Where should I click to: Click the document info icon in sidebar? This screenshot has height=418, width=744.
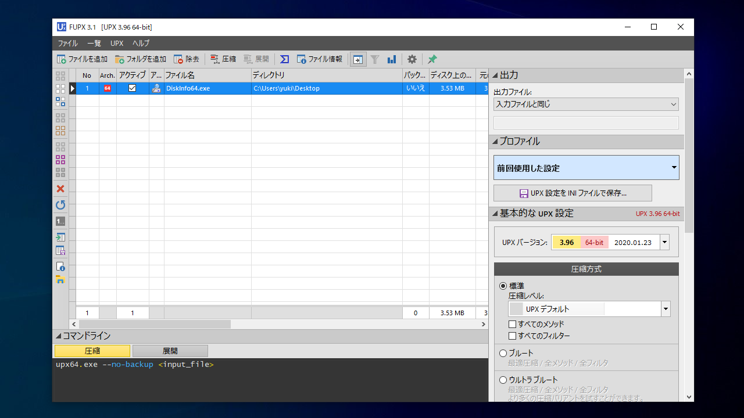pyautogui.click(x=60, y=266)
